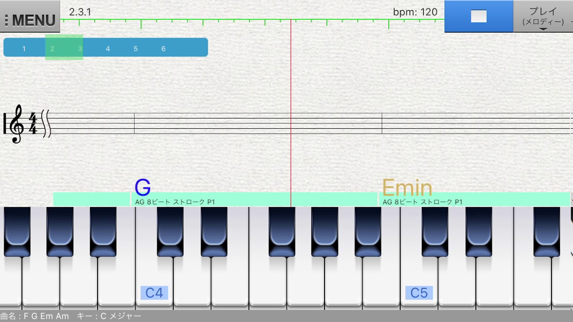573x322 pixels.
Task: Open the MENU button
Action: tap(30, 17)
